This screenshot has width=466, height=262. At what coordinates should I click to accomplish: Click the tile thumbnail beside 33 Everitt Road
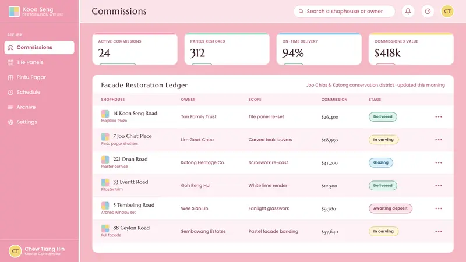pyautogui.click(x=105, y=182)
